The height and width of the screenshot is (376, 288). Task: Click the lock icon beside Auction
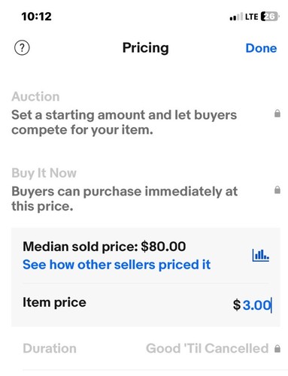277,114
